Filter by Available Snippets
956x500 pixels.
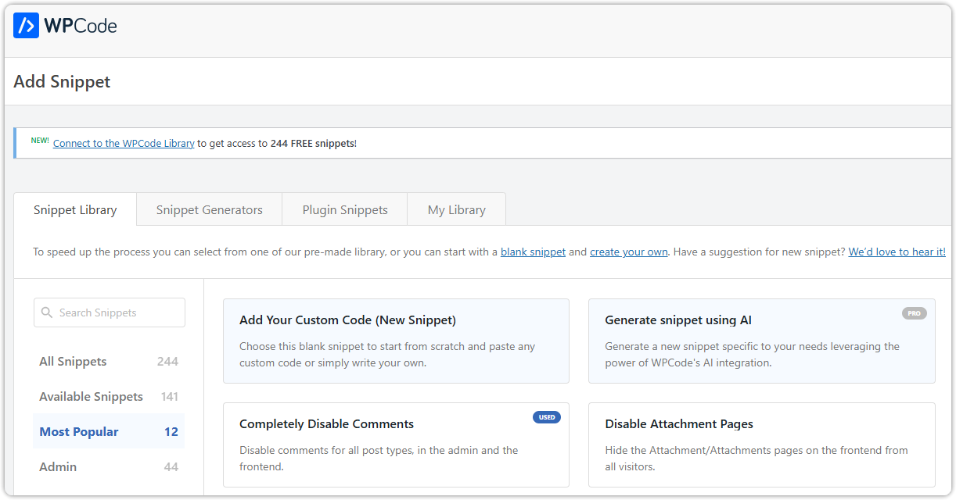coord(109,396)
